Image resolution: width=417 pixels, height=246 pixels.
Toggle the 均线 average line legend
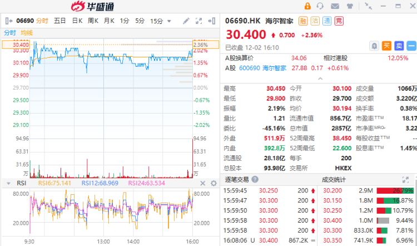coord(27,33)
